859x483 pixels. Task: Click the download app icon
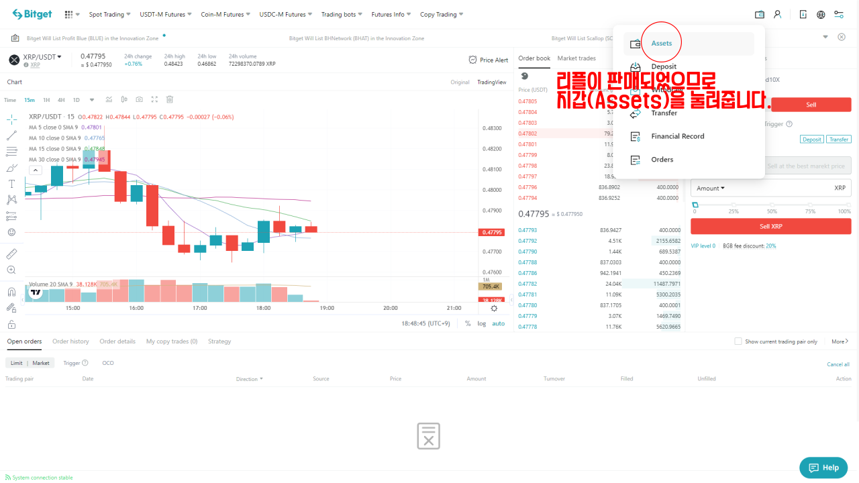coord(803,14)
